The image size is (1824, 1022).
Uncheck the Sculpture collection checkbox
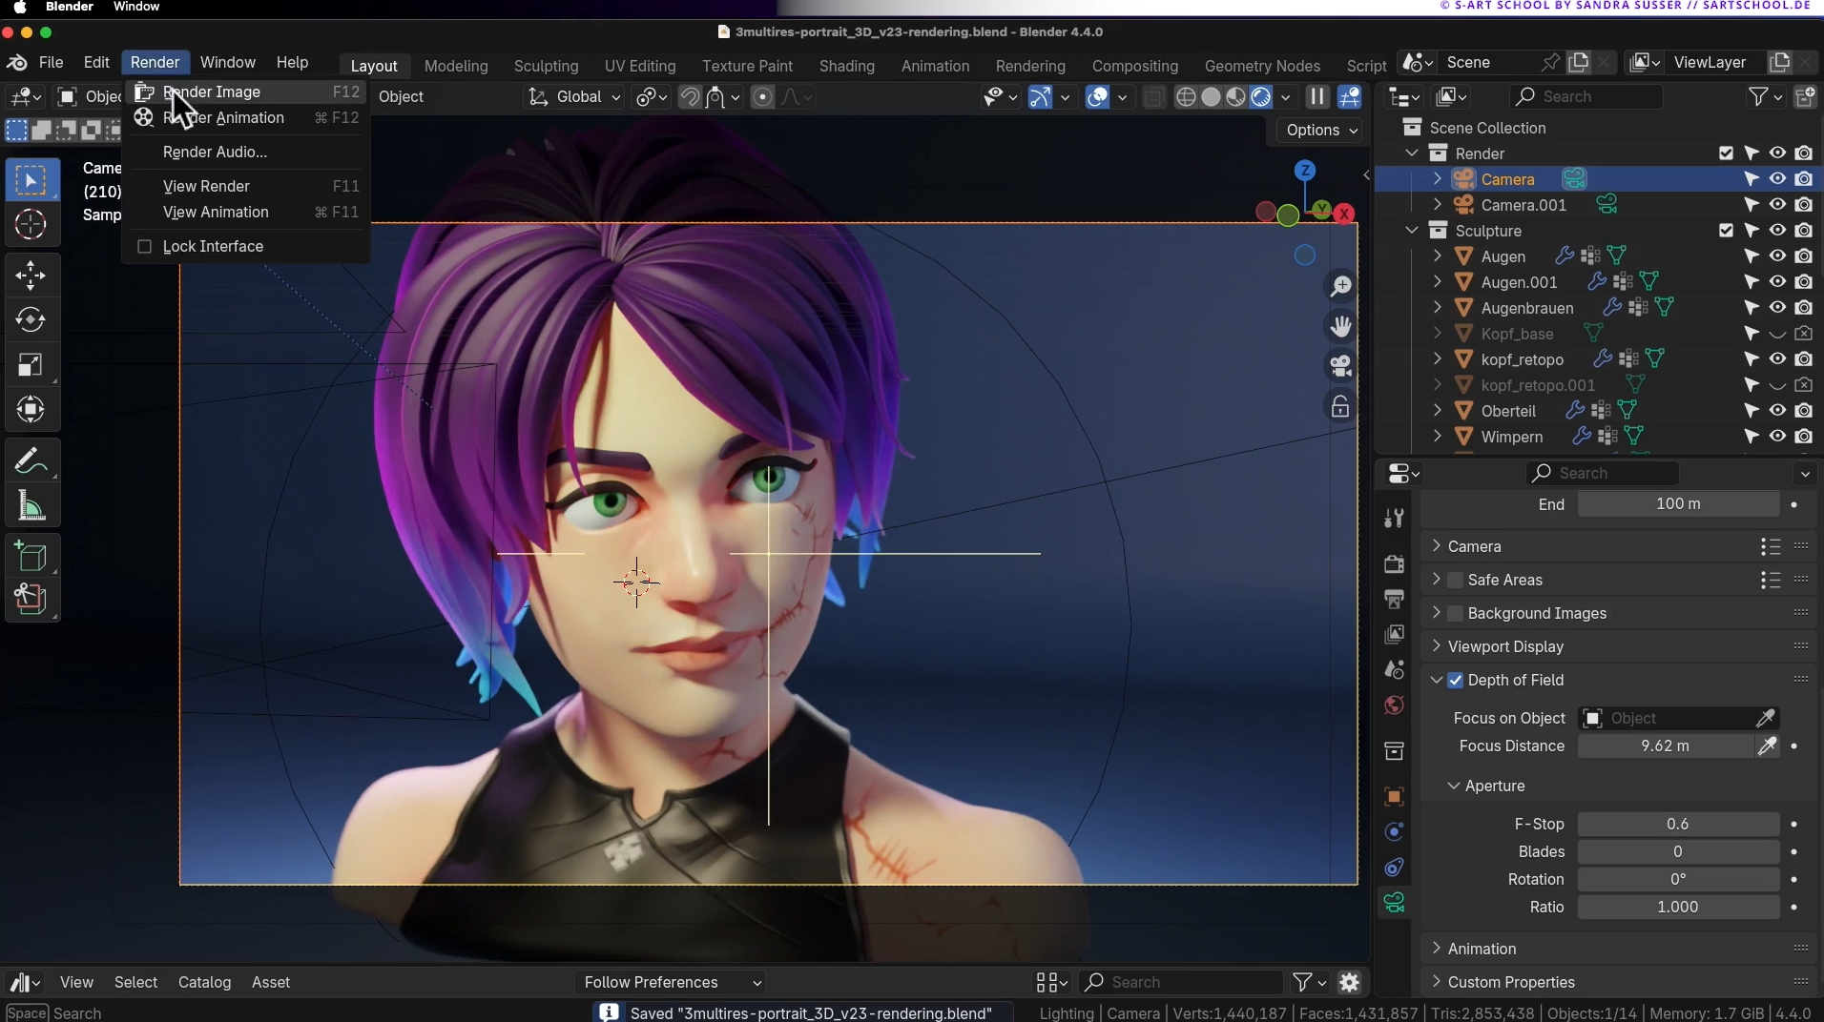click(1726, 230)
